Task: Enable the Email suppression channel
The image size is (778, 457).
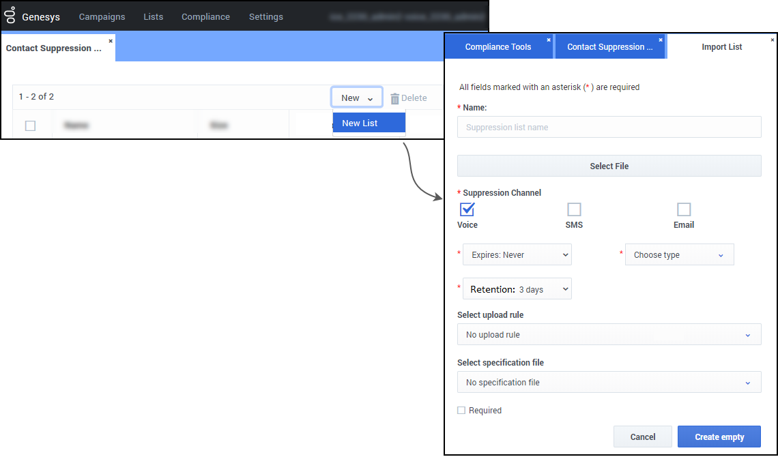Action: (683, 209)
